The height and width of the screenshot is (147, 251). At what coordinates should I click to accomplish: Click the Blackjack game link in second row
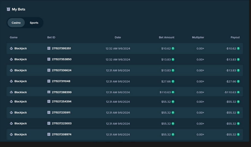tap(20, 59)
